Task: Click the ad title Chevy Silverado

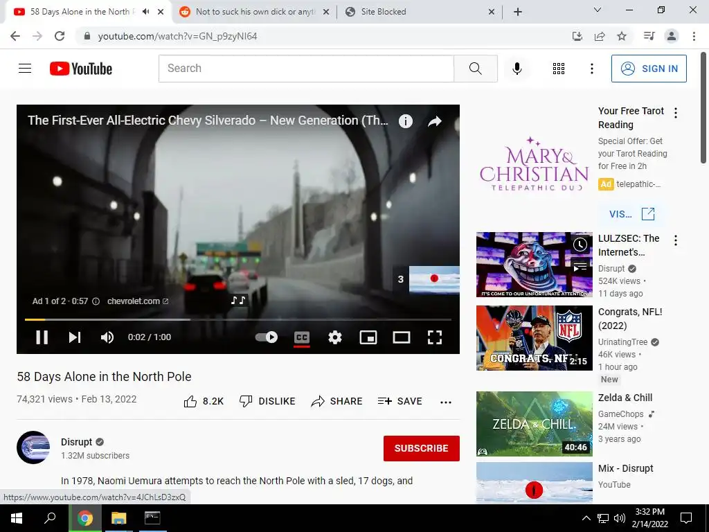Action: tap(208, 121)
